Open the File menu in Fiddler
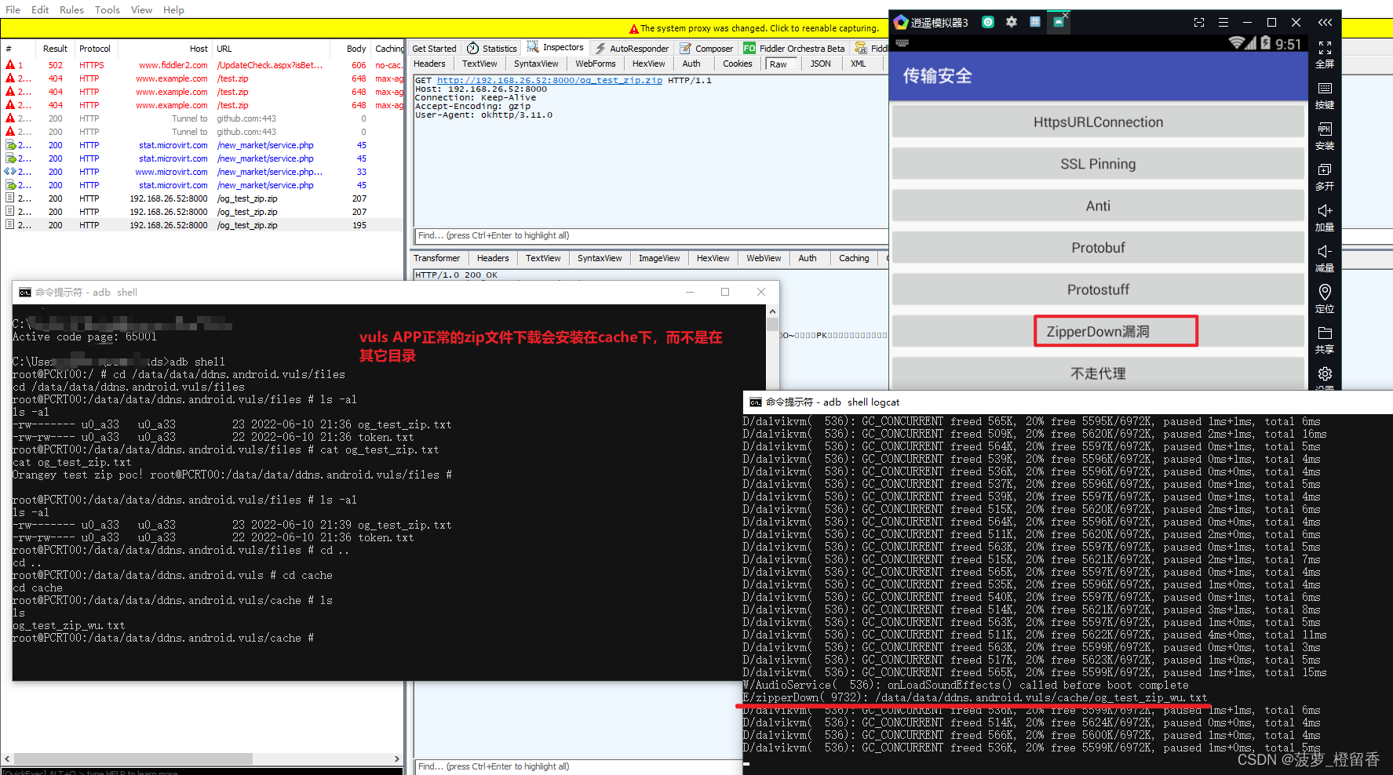The image size is (1393, 775). coord(13,9)
